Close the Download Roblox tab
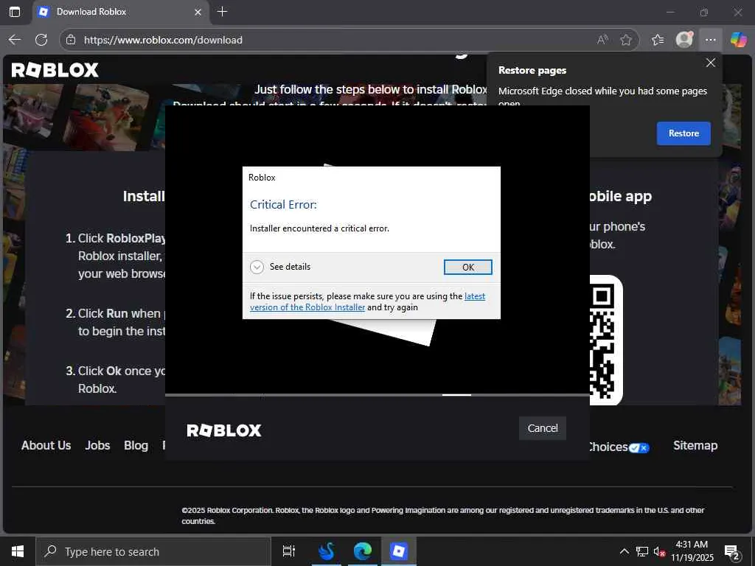This screenshot has width=755, height=566. [198, 12]
